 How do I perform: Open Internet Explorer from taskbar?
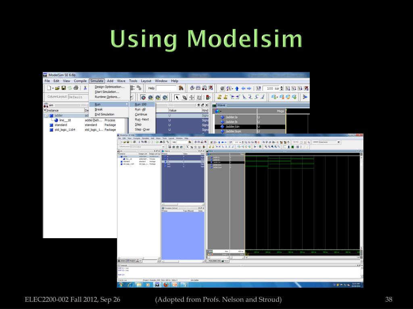130,285
